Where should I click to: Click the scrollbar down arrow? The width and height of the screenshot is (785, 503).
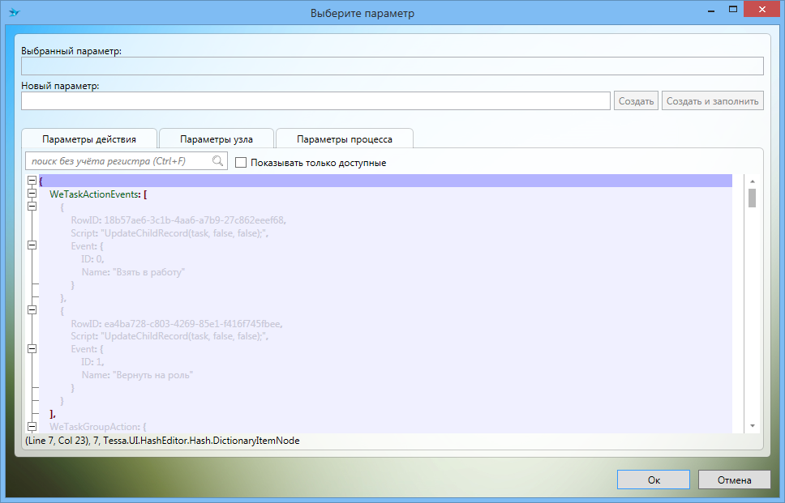(x=752, y=426)
